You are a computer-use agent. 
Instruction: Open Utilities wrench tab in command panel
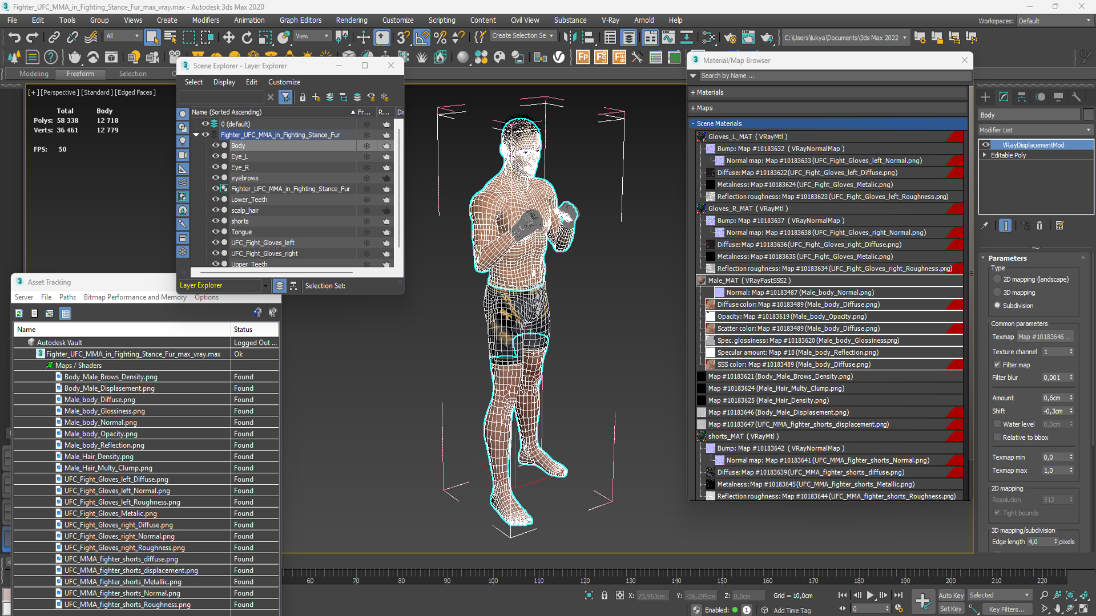click(1077, 97)
